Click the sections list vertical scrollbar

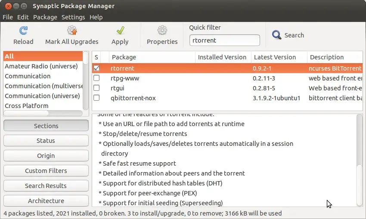click(x=86, y=80)
